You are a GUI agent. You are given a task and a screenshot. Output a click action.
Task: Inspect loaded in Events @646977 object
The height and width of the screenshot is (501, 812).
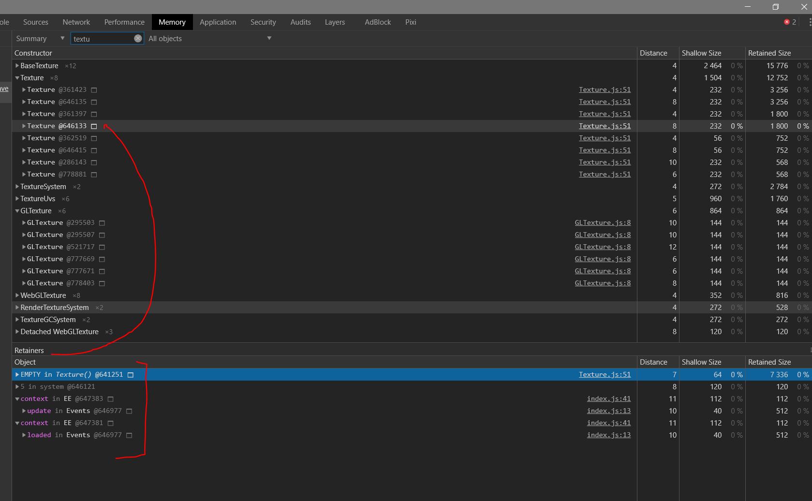(129, 435)
